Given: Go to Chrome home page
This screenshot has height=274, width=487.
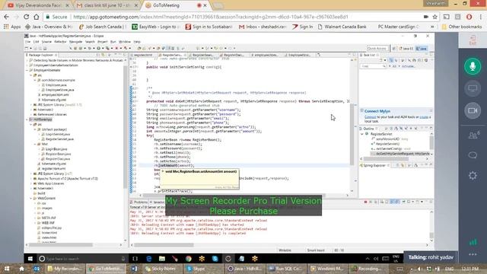Looking at the screenshot, I should click(37, 17).
